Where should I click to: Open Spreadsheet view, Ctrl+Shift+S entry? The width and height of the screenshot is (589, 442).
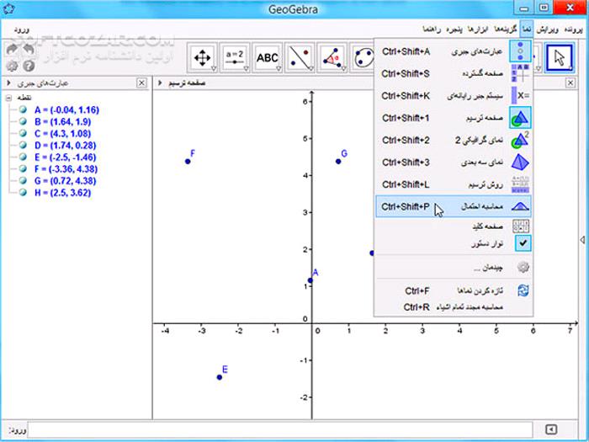[x=454, y=74]
